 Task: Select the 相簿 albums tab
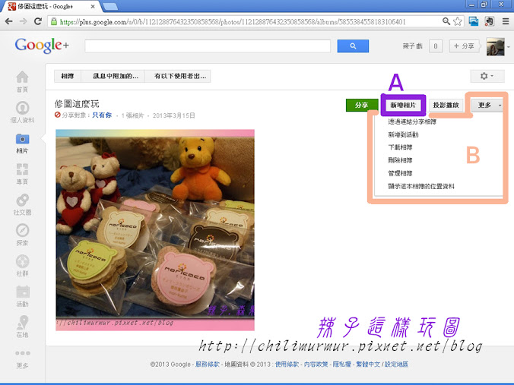pyautogui.click(x=68, y=76)
